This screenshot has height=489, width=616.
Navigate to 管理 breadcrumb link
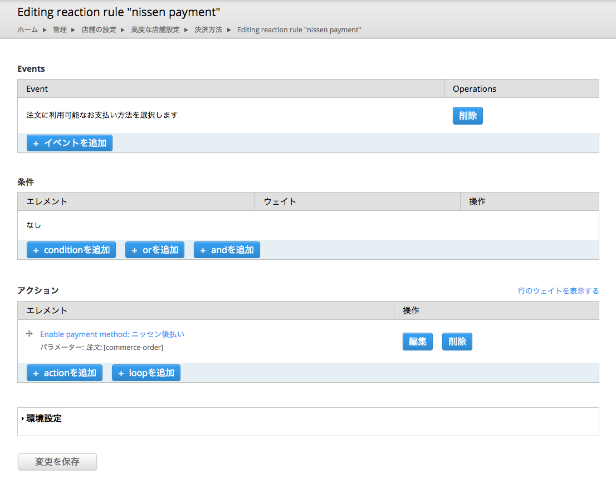point(60,29)
